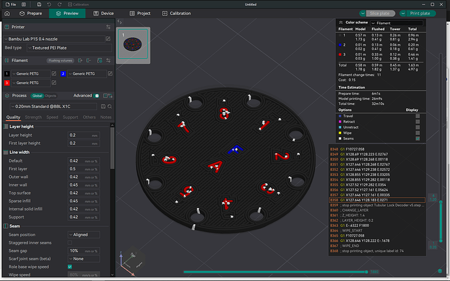Click the Slice plate button
Image resolution: width=450 pixels, height=281 pixels.
coord(381,14)
